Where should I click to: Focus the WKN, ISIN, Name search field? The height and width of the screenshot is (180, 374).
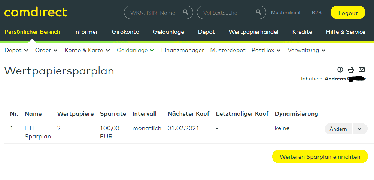[153, 13]
